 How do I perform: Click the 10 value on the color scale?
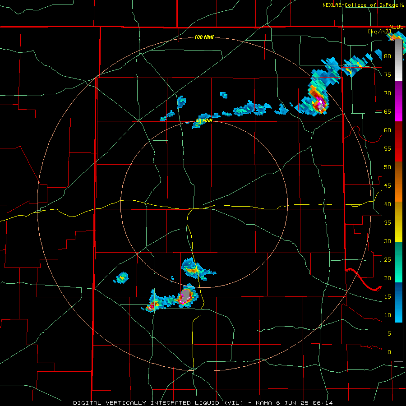tap(388, 315)
